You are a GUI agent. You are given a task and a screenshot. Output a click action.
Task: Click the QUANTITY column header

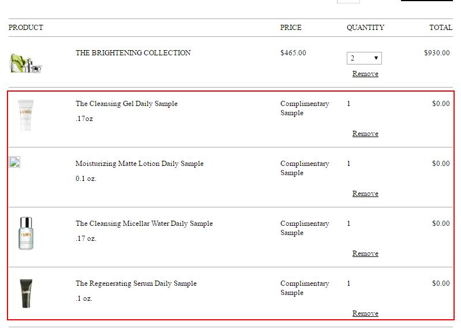365,28
